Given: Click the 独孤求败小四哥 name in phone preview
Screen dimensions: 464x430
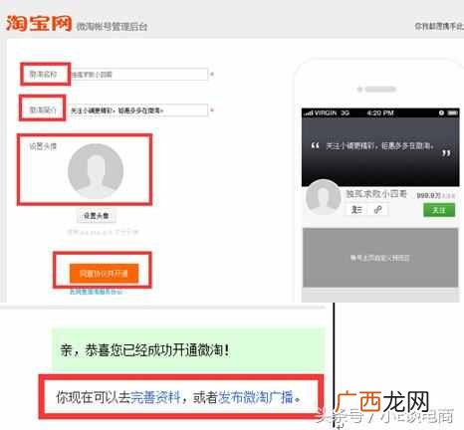Looking at the screenshot, I should pos(376,194).
